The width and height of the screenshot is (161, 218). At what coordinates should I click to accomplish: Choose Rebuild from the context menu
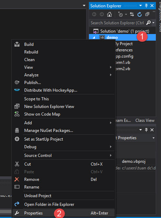click(64, 52)
